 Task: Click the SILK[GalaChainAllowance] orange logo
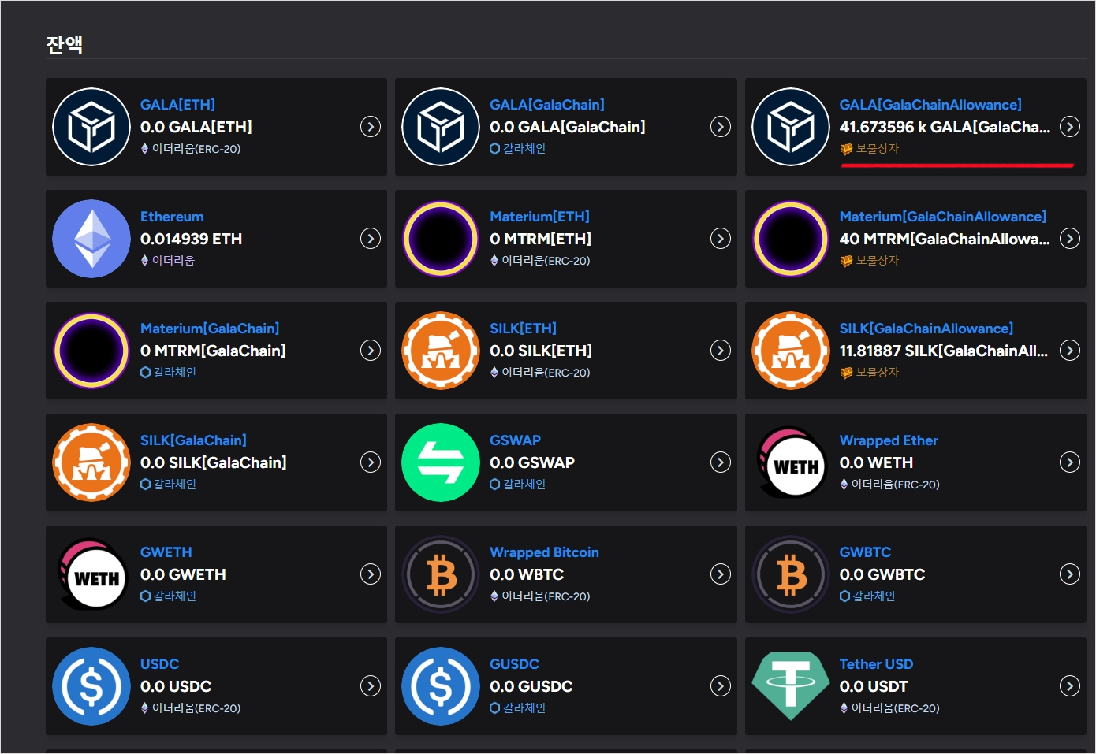791,351
